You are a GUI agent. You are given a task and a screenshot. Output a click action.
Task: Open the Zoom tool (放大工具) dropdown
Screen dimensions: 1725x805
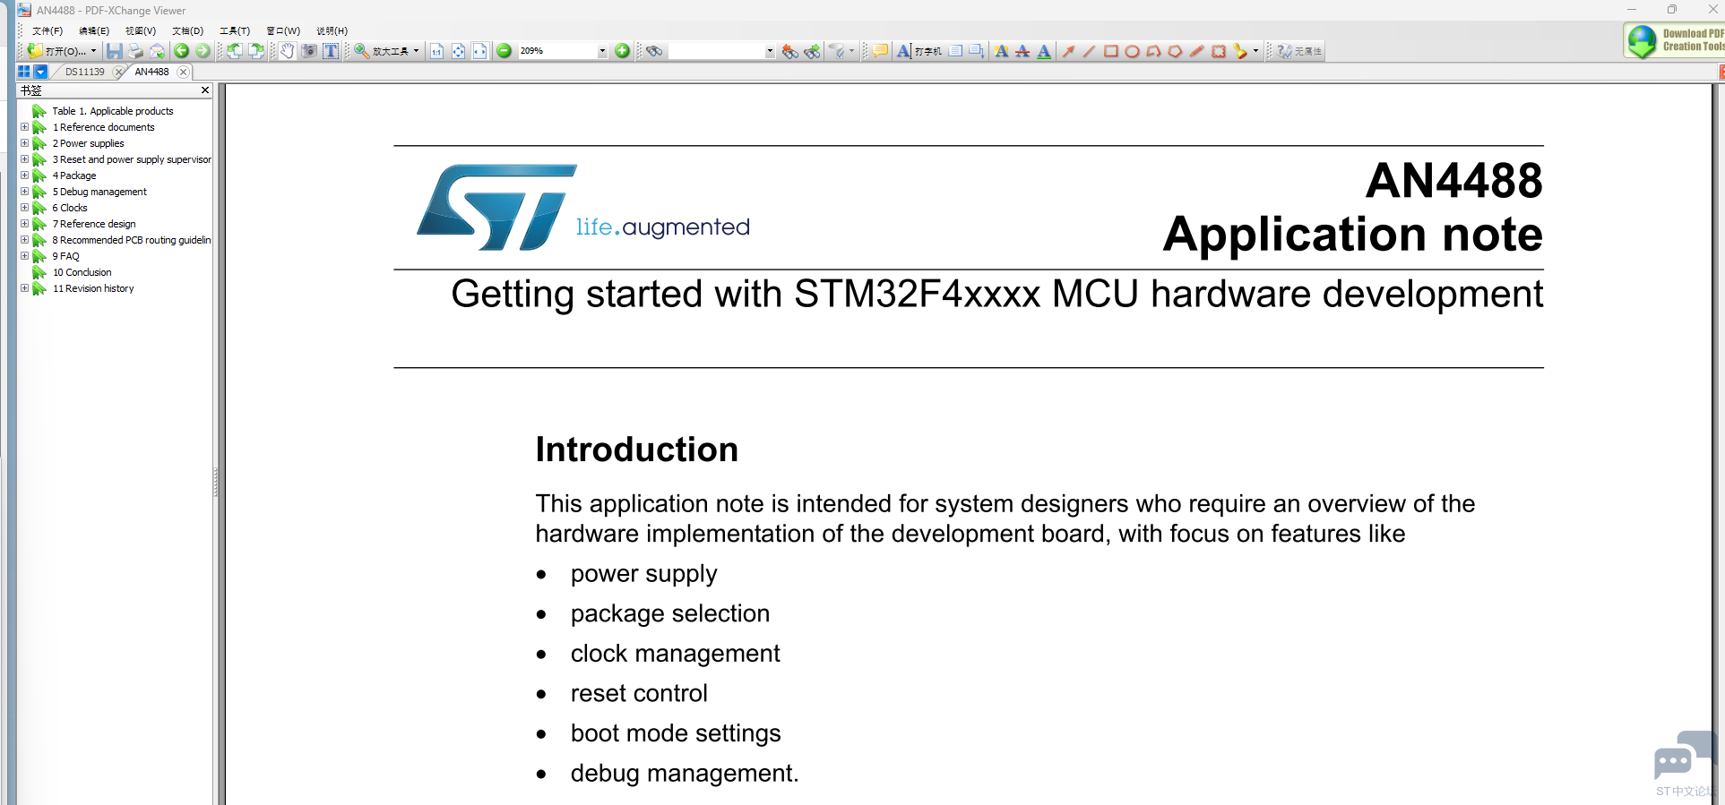click(x=416, y=51)
